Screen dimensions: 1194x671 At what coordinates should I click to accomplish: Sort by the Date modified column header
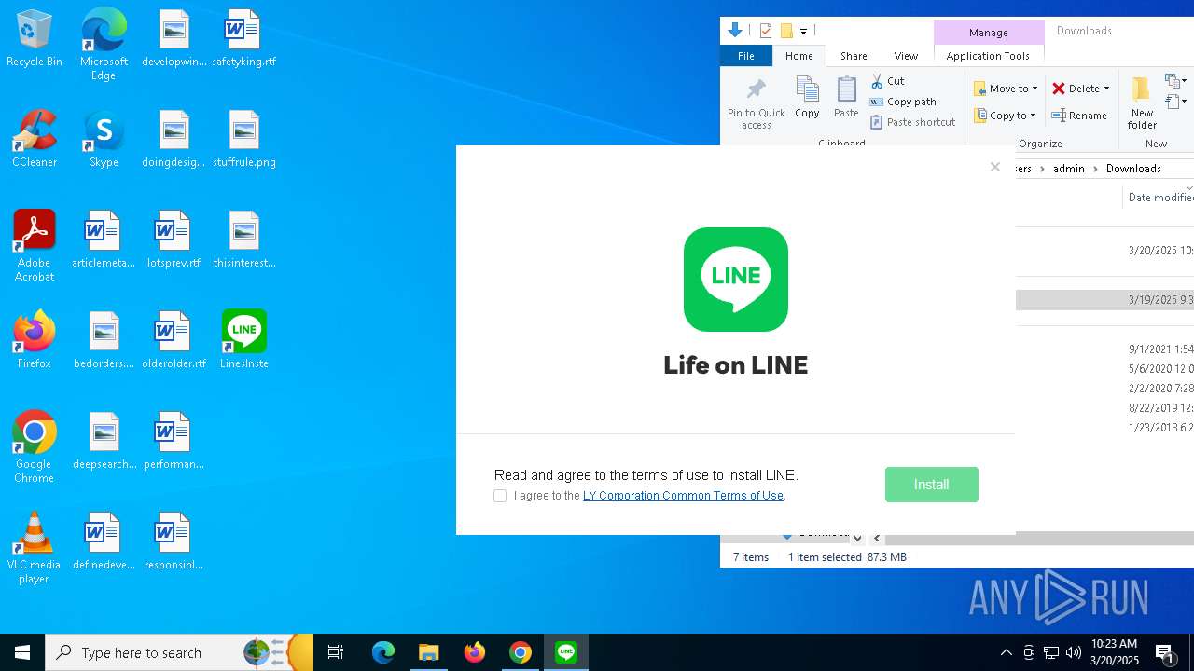(1159, 198)
